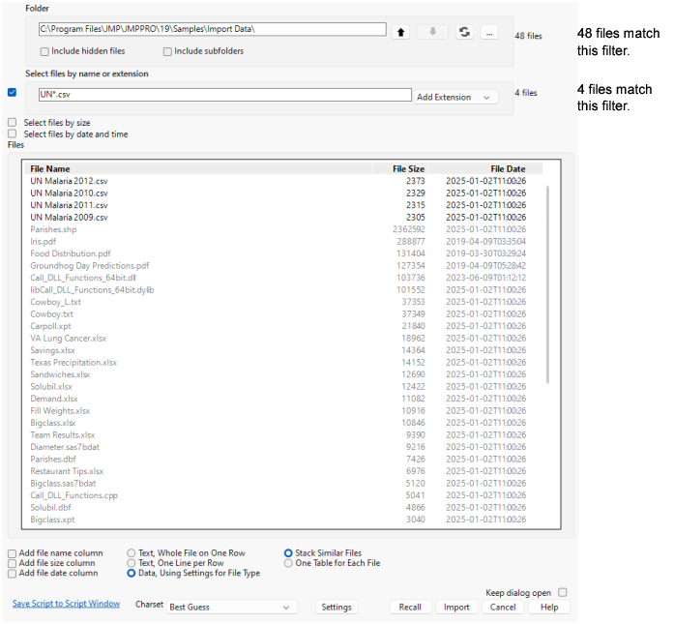Open the Add Extension dropdown
This screenshot has width=674, height=624.
[x=455, y=97]
